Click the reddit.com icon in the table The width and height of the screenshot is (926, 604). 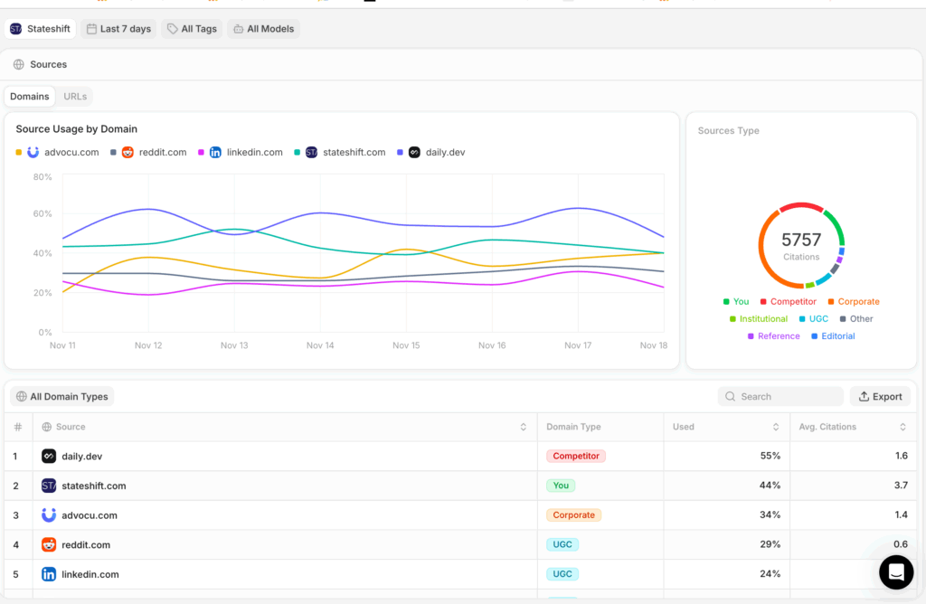49,544
